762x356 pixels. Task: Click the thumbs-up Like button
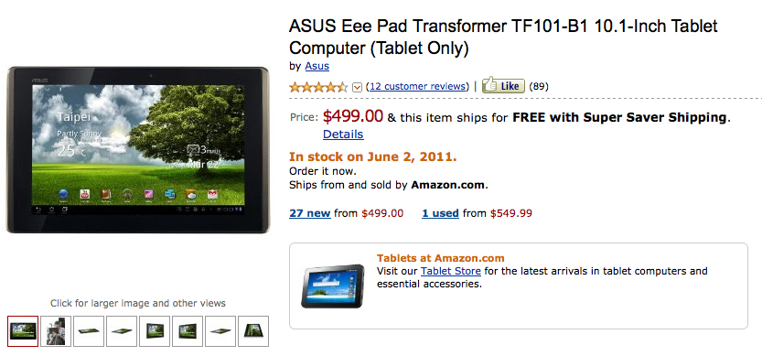tap(503, 86)
